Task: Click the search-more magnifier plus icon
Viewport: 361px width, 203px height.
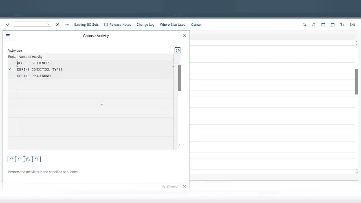Action: click(314, 25)
